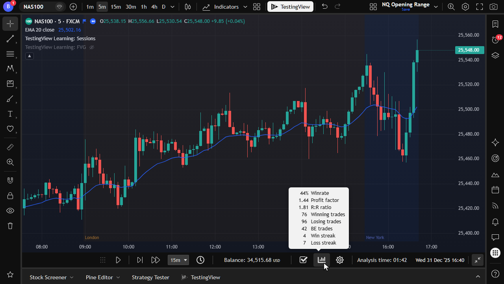Expand the NQ Opening Range layout menu
Screen dimensions: 504x284
[x=436, y=7]
